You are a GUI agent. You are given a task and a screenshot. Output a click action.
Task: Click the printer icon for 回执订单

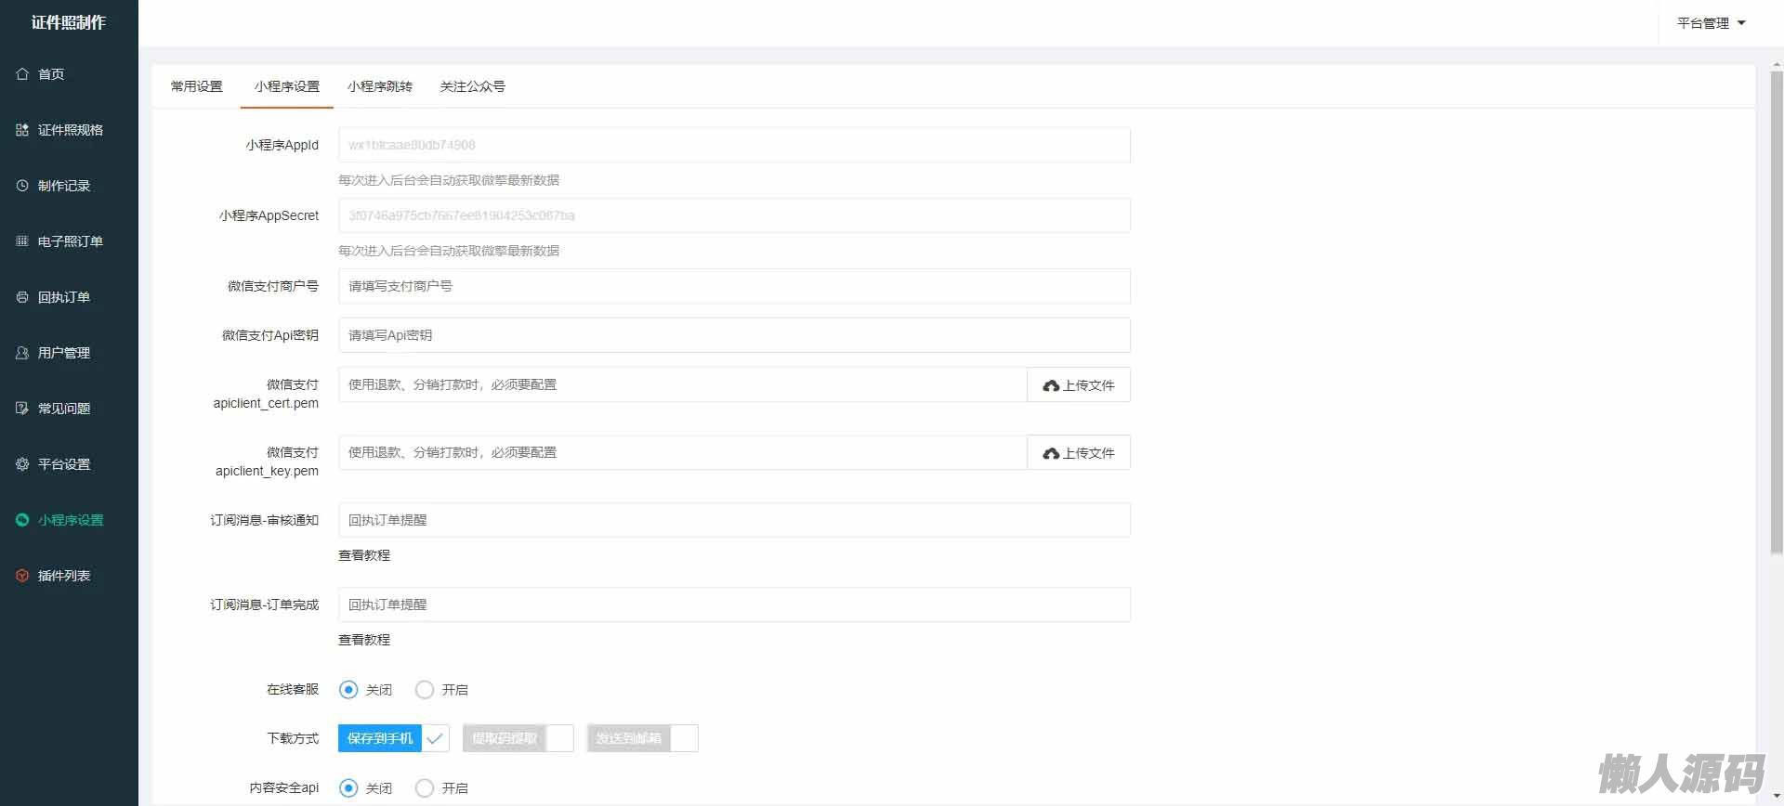click(x=22, y=297)
